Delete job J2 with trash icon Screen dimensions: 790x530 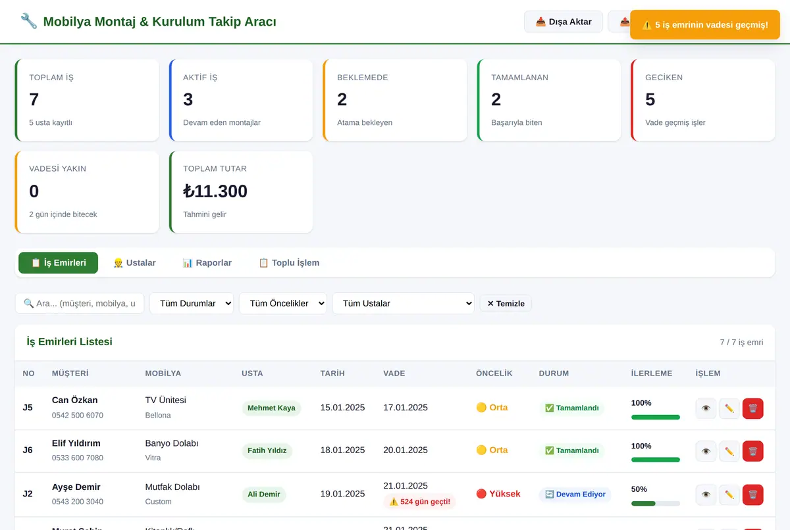click(753, 494)
